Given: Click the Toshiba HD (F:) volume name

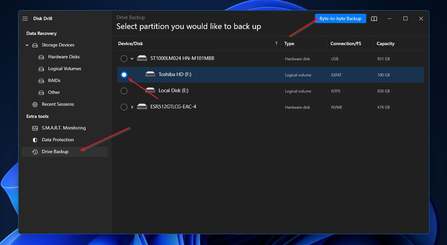Looking at the screenshot, I should 175,74.
